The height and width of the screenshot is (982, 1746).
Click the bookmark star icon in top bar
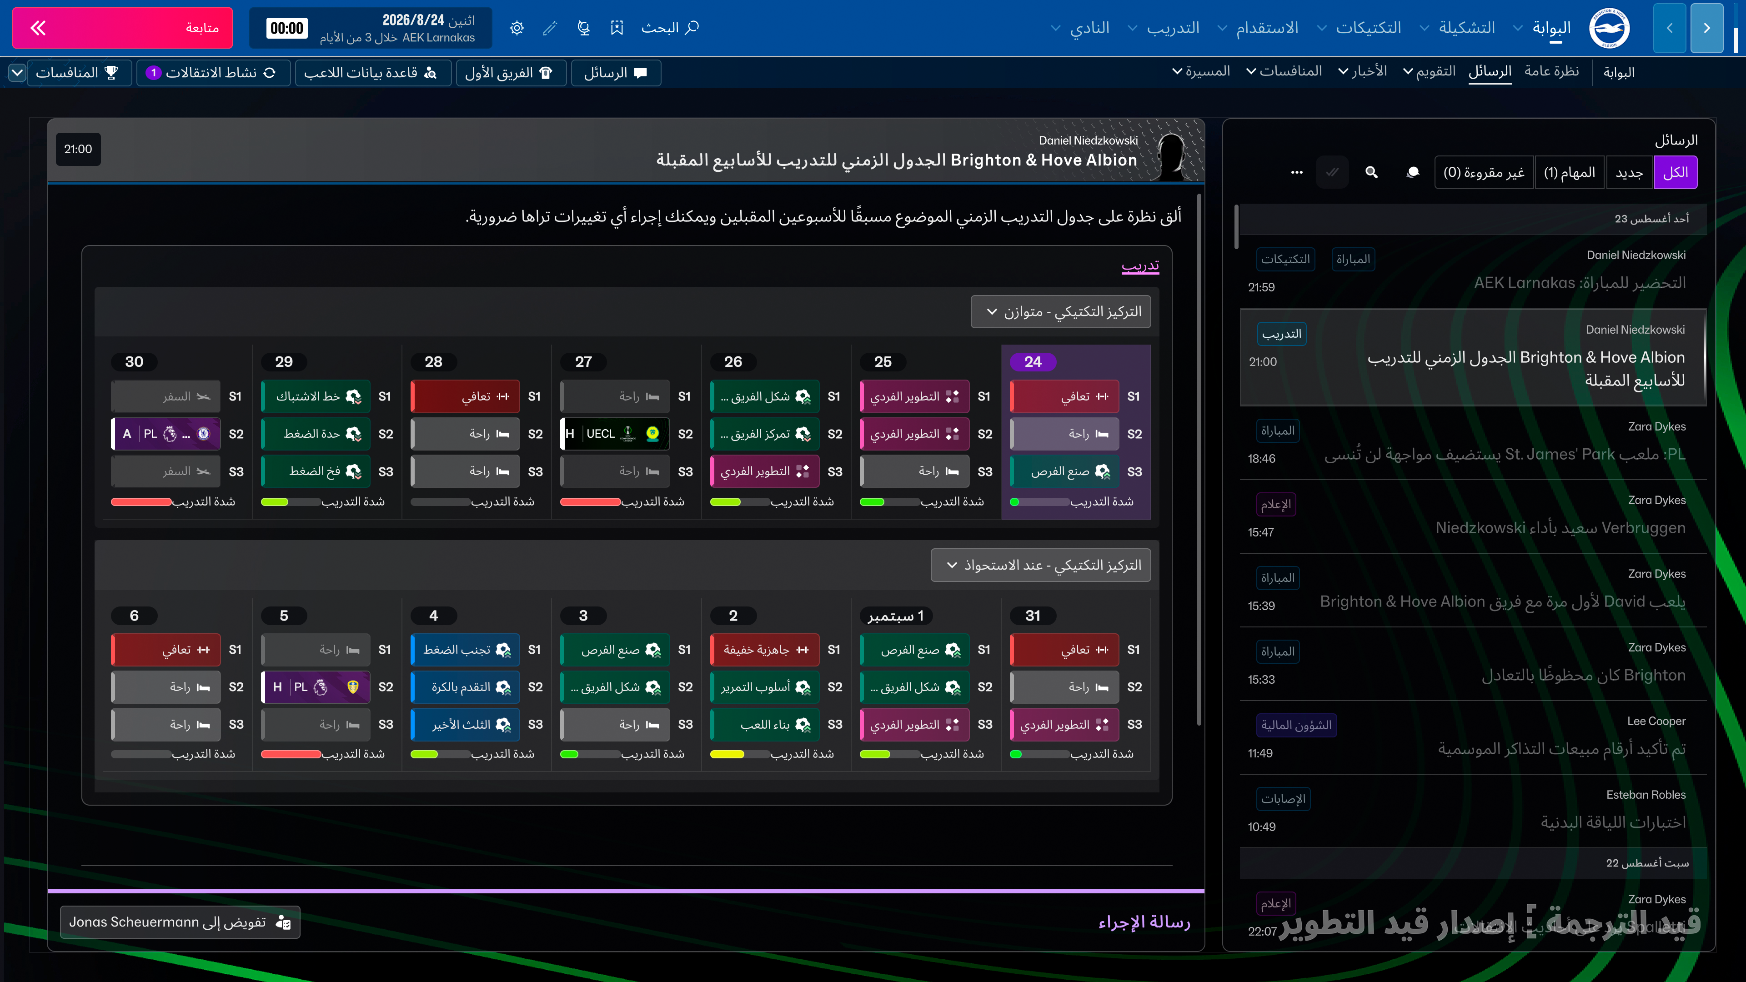tap(617, 28)
